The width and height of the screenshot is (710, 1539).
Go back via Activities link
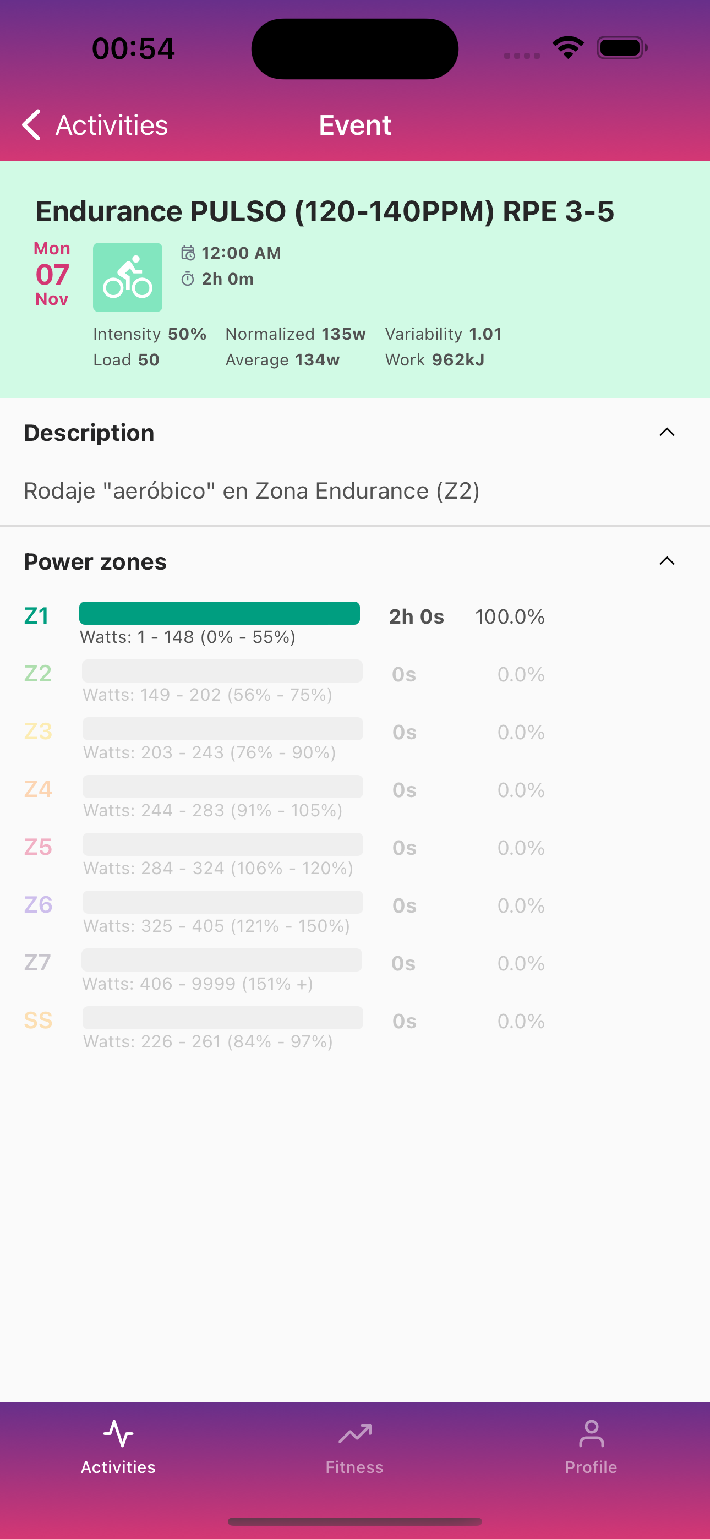click(112, 125)
